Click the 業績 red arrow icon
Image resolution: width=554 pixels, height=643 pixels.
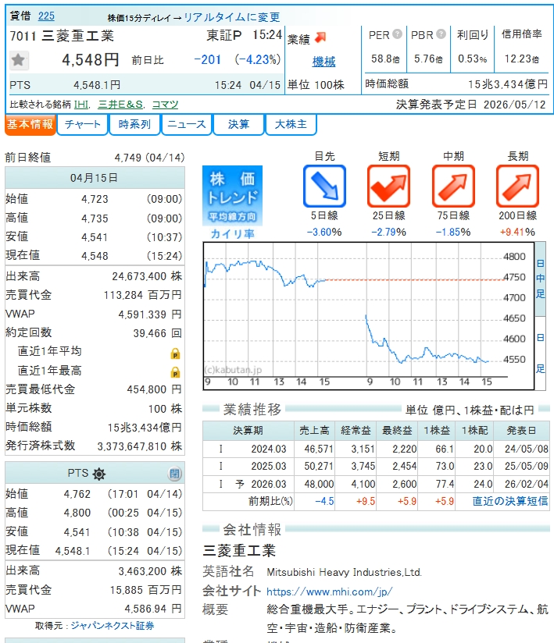coord(320,38)
